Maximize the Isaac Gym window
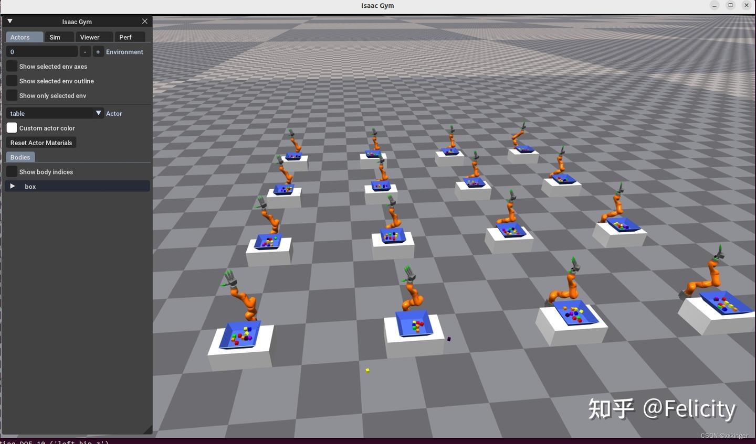The width and height of the screenshot is (756, 444). (730, 5)
